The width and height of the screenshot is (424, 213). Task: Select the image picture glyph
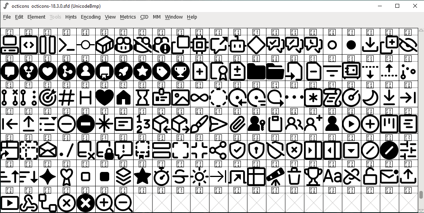(180, 98)
